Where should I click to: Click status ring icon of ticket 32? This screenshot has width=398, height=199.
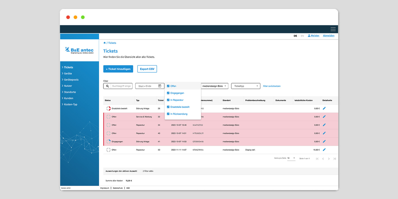(x=108, y=117)
